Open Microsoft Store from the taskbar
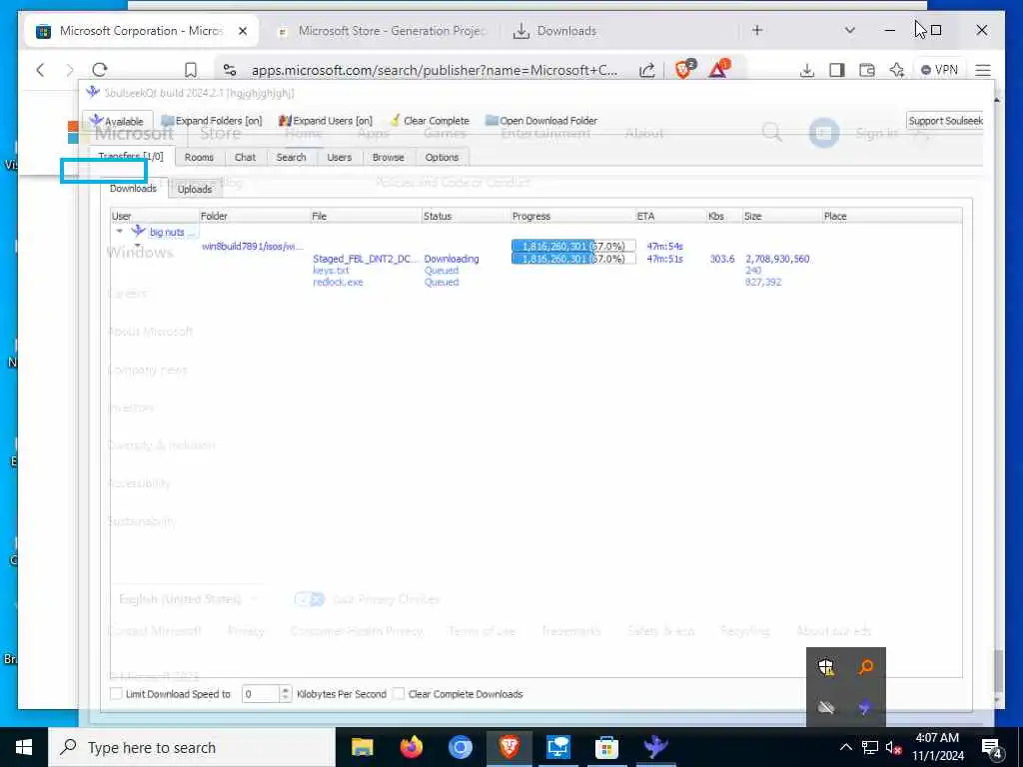Image resolution: width=1023 pixels, height=767 pixels. point(606,747)
